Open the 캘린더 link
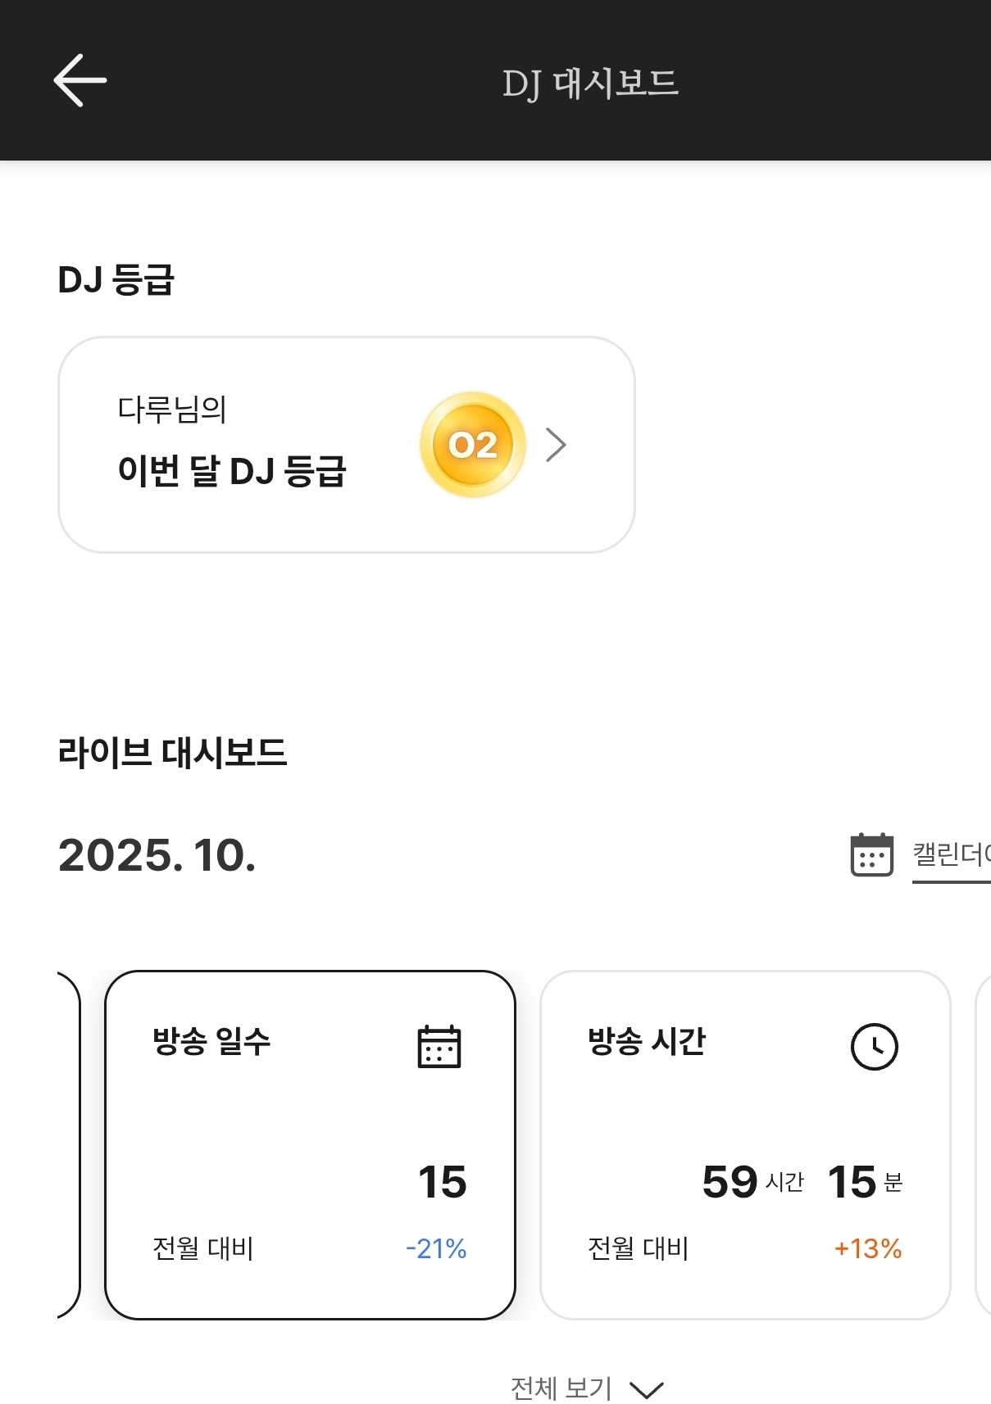991x1404 pixels. [951, 855]
